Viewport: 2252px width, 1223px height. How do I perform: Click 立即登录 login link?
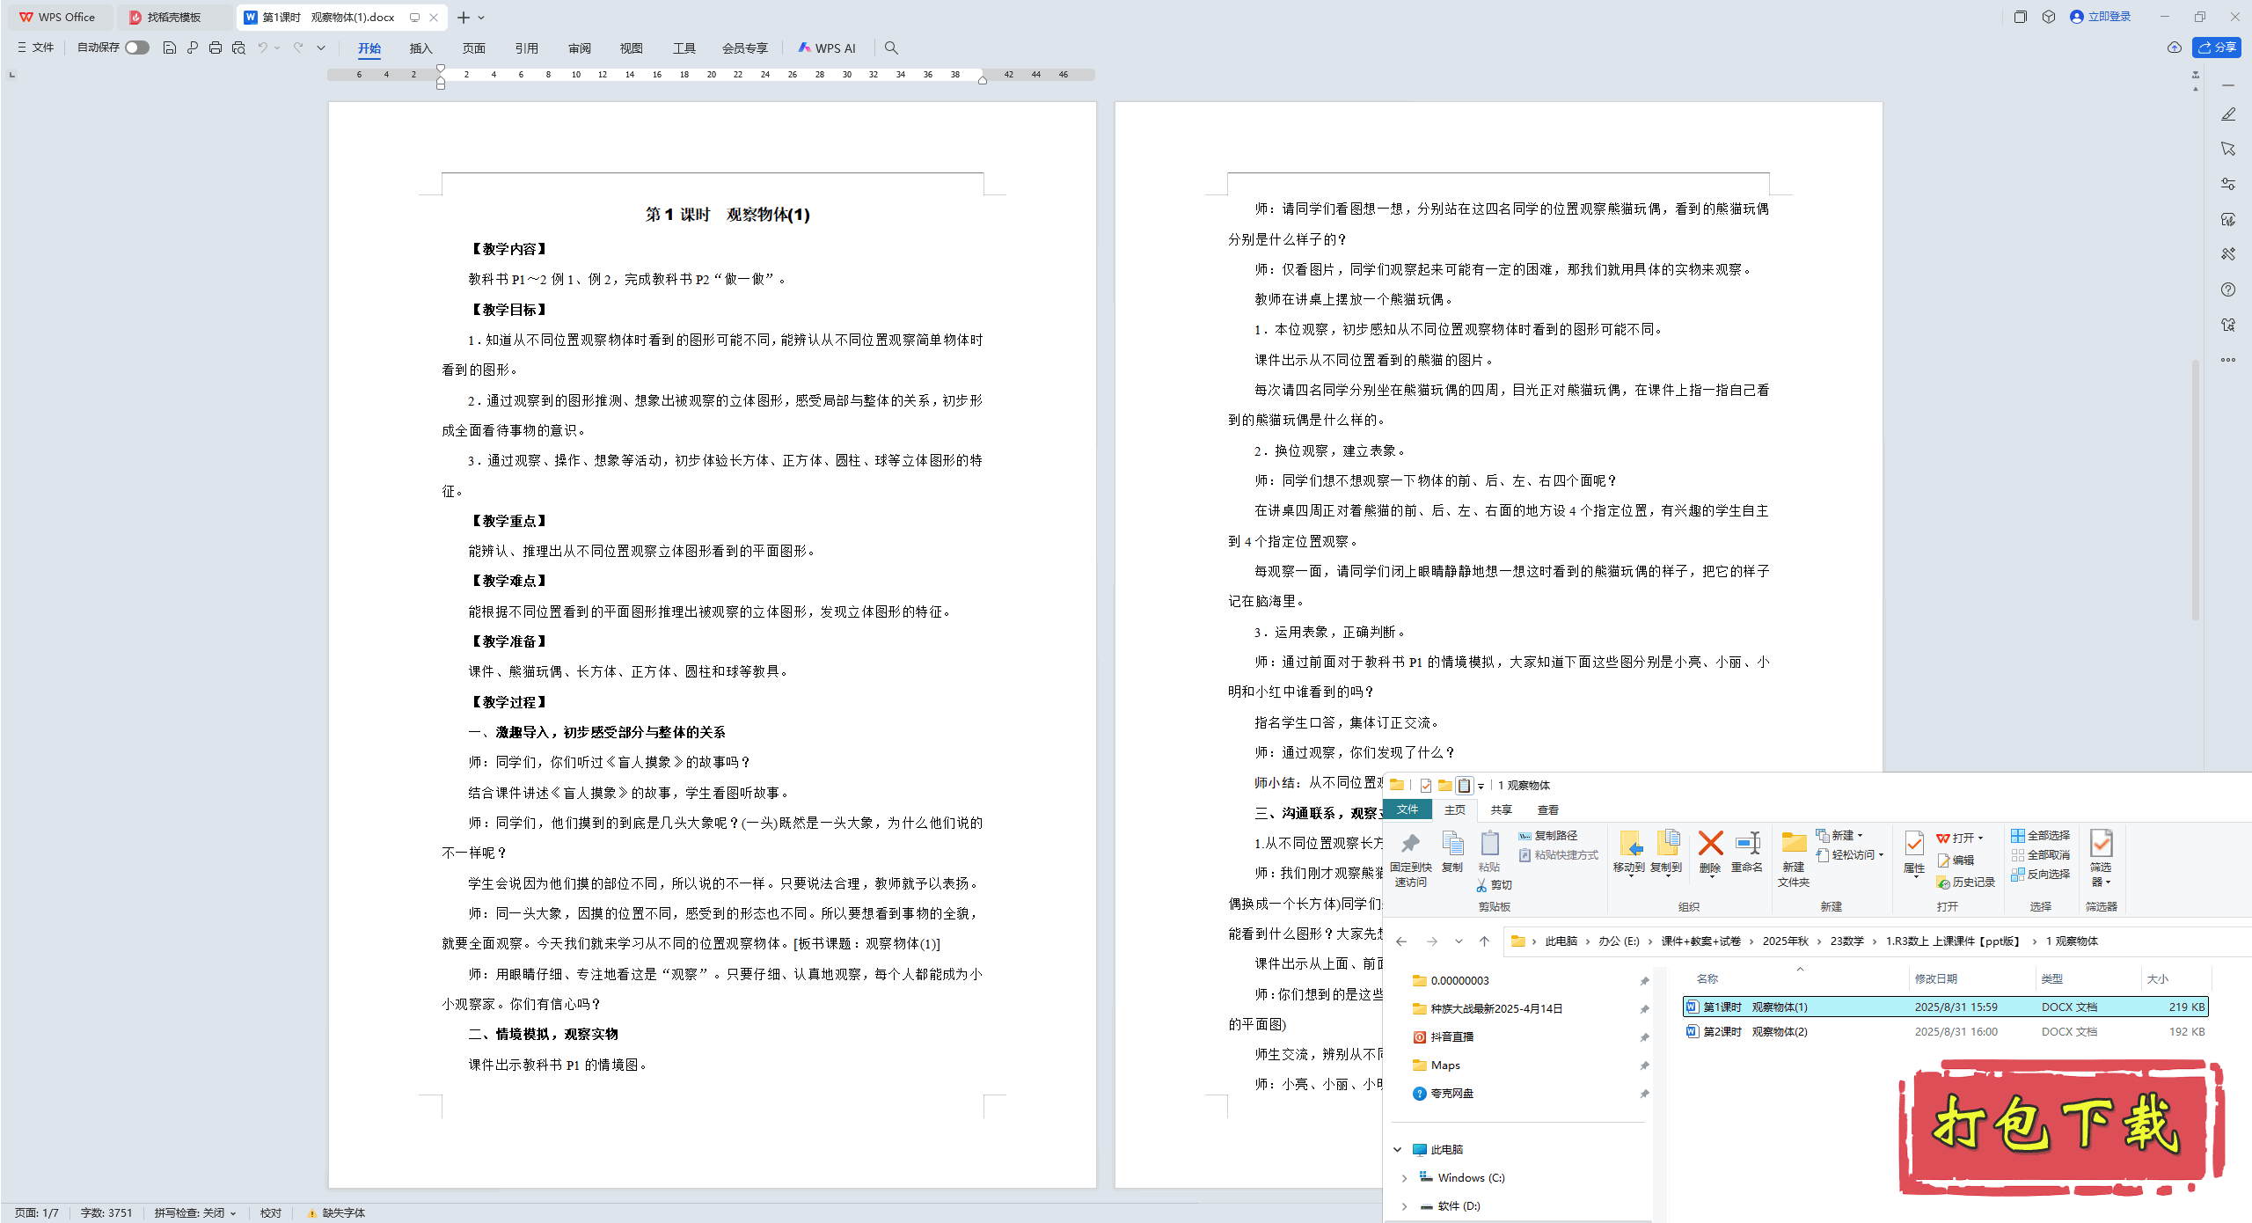coord(2109,17)
